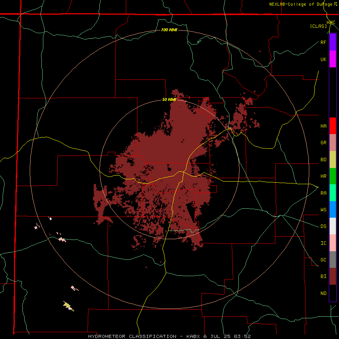This screenshot has width=339, height=339.
Task: Click the IC legend label
Action: (x=323, y=243)
